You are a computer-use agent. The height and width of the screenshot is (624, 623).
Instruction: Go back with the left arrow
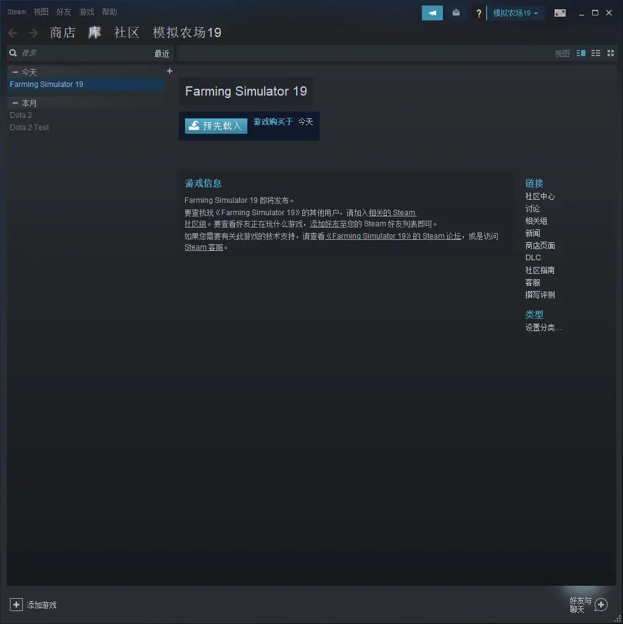tap(13, 33)
